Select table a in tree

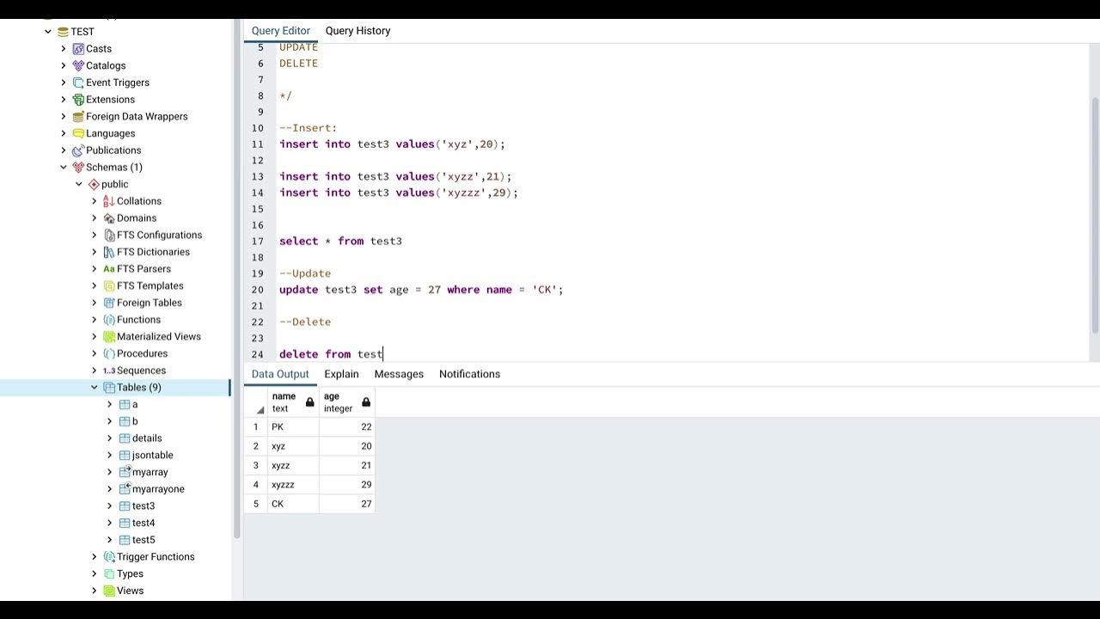click(135, 404)
